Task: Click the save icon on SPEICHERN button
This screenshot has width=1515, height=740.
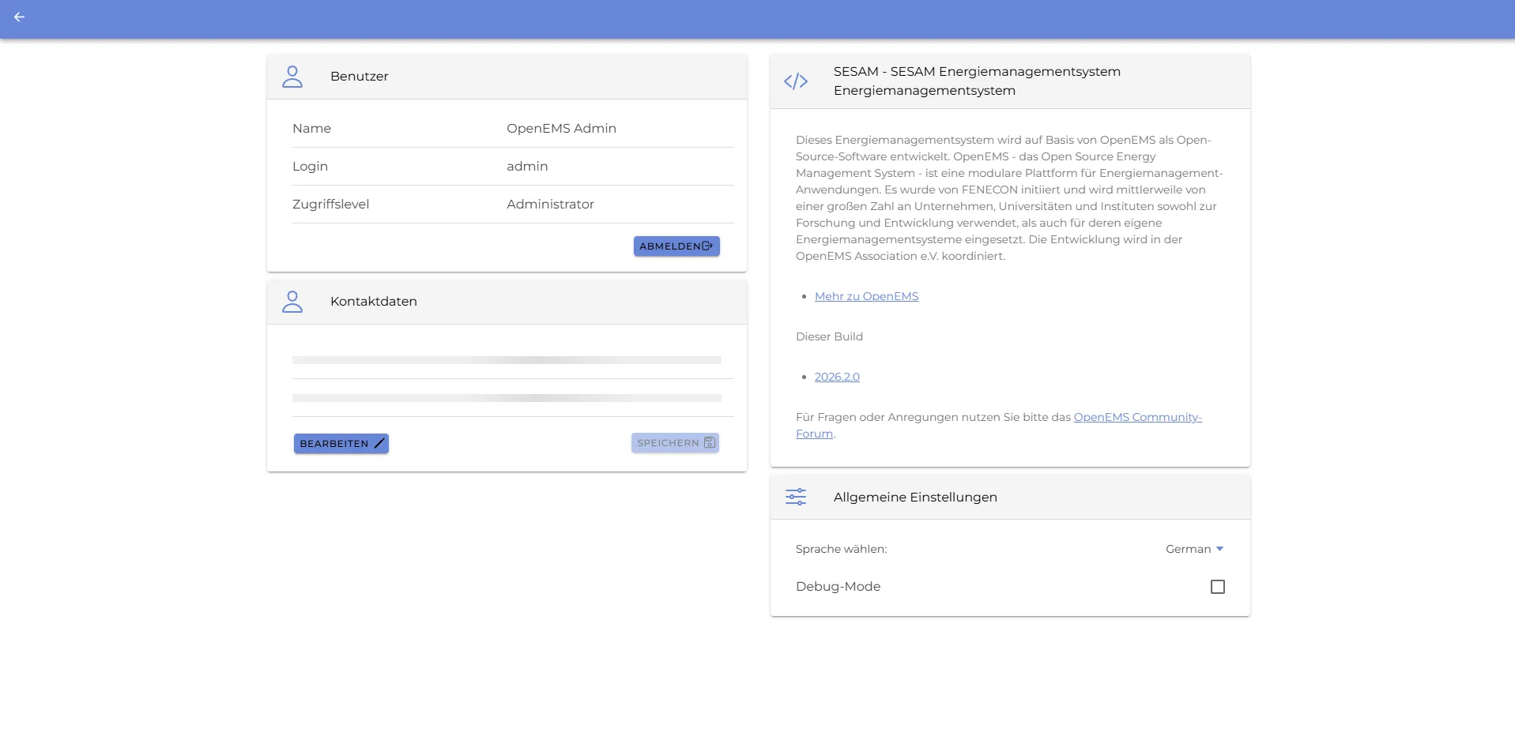Action: click(709, 443)
